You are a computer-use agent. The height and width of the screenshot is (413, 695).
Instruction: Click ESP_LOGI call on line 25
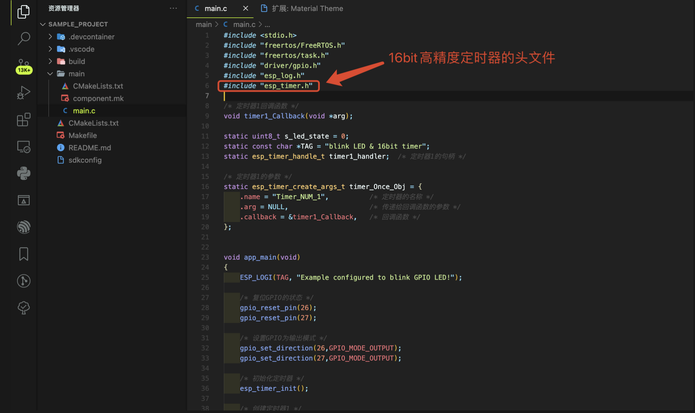click(256, 277)
